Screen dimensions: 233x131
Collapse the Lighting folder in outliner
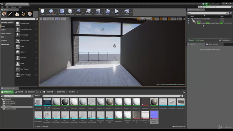[x=192, y=21]
